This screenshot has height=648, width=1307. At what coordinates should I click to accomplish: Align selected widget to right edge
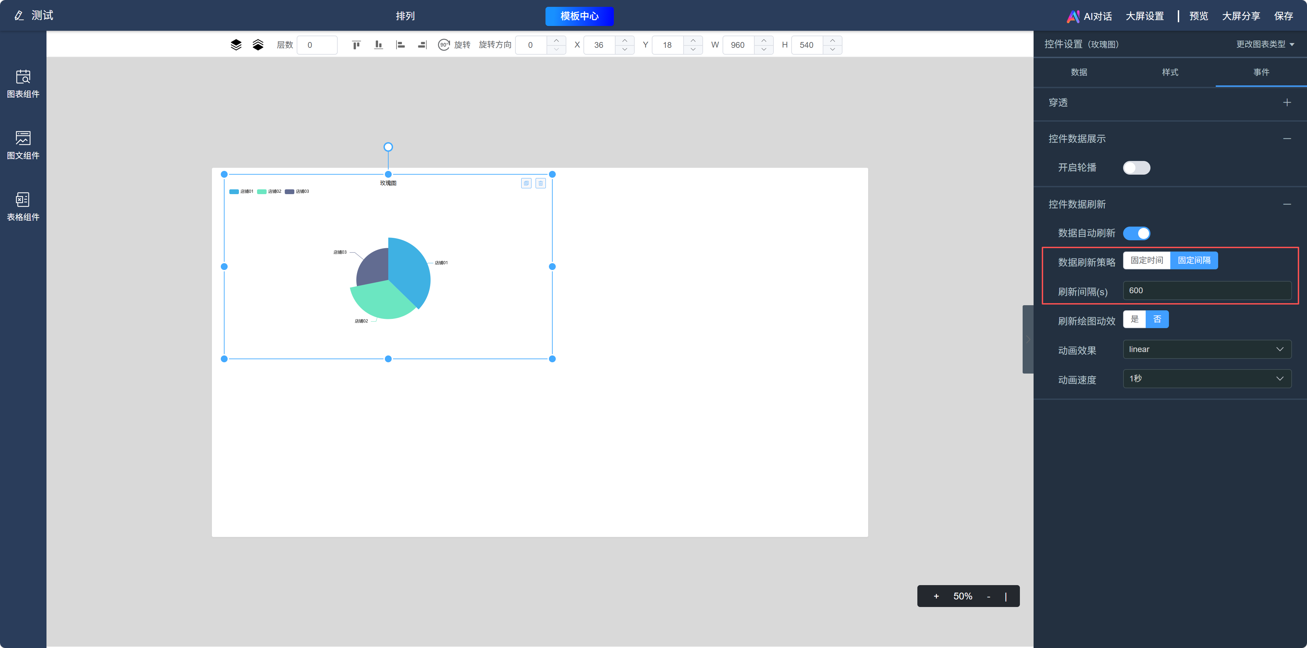[x=422, y=45]
